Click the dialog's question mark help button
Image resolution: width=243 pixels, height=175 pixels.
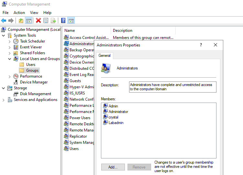(x=201, y=45)
